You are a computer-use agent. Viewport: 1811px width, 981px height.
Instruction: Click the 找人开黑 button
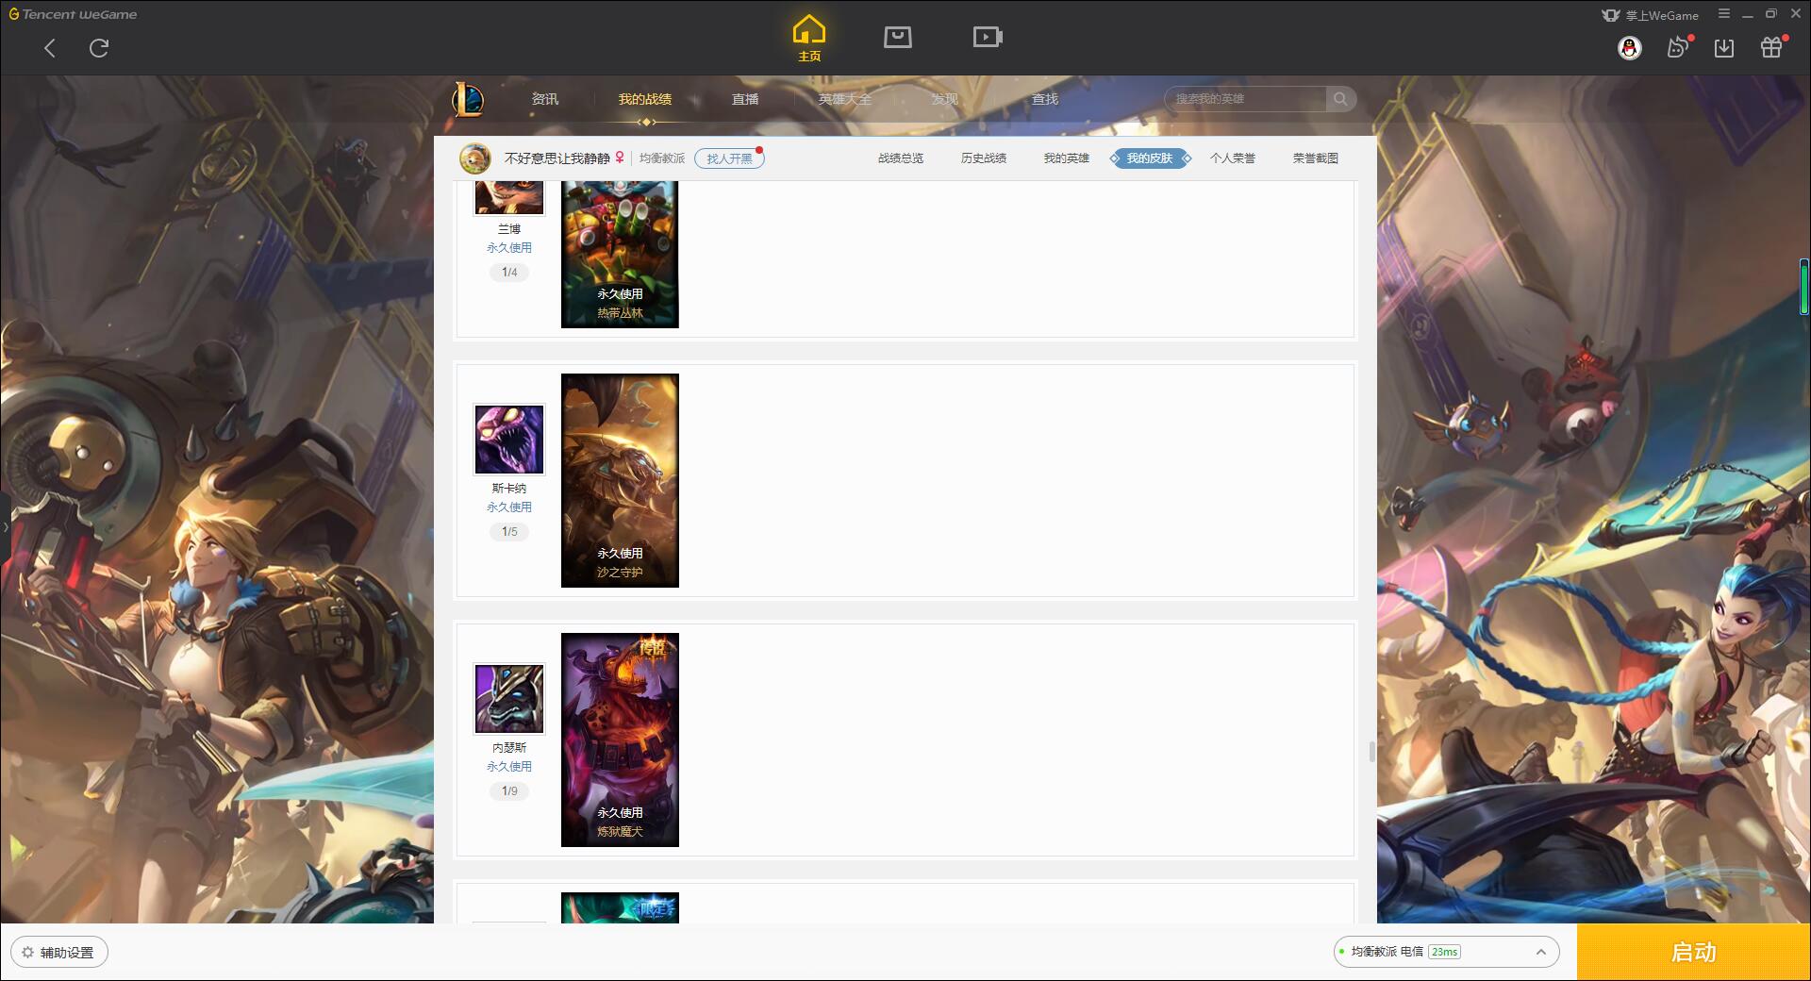click(729, 158)
